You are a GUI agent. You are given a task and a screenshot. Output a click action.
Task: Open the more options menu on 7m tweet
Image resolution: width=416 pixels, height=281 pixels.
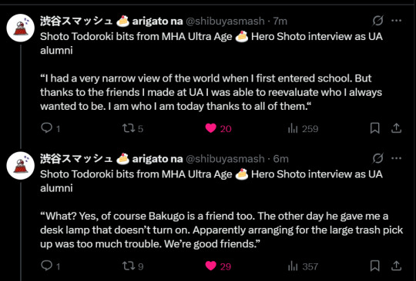point(397,21)
